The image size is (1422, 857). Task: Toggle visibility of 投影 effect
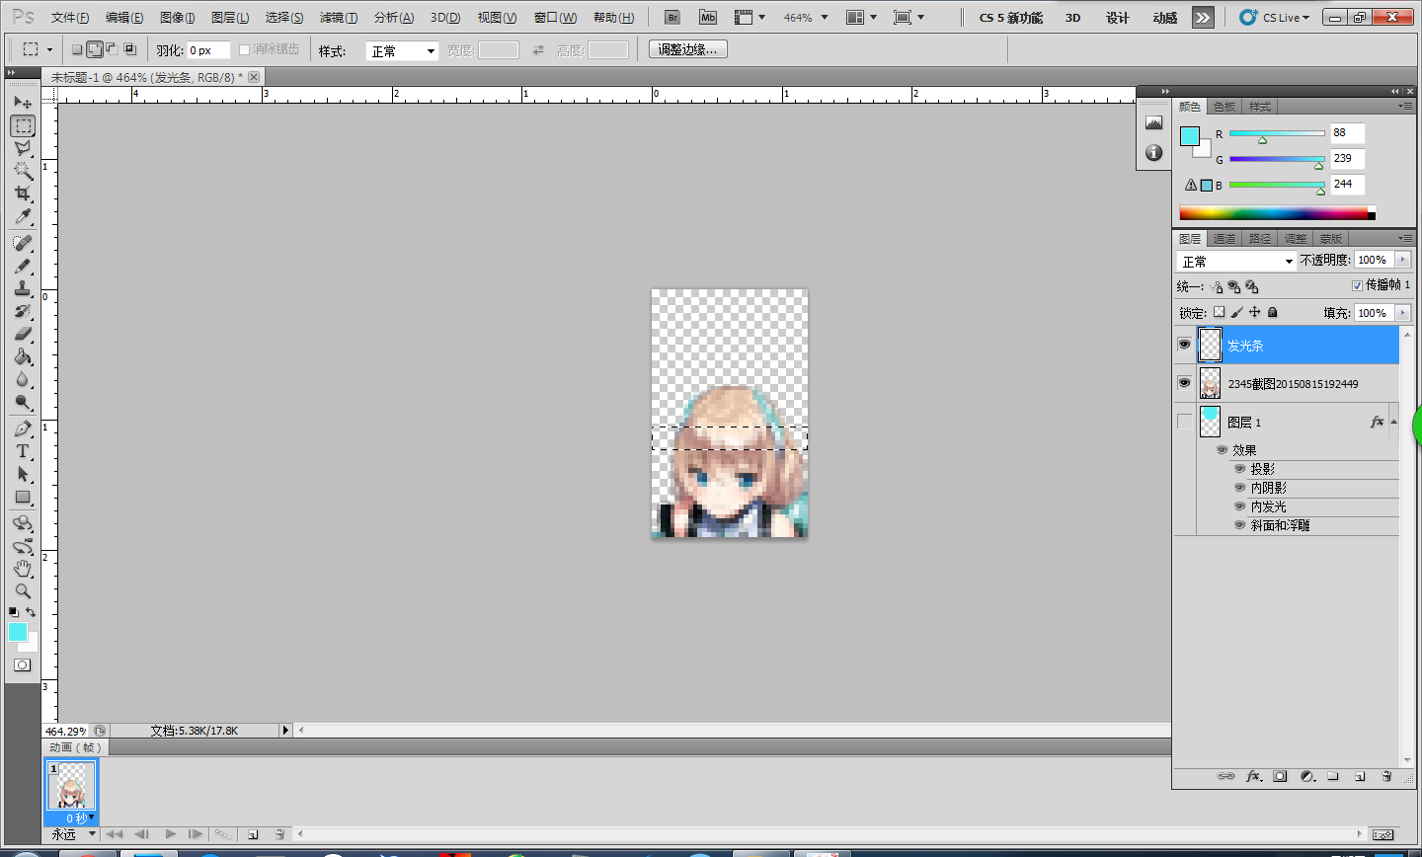click(x=1239, y=469)
